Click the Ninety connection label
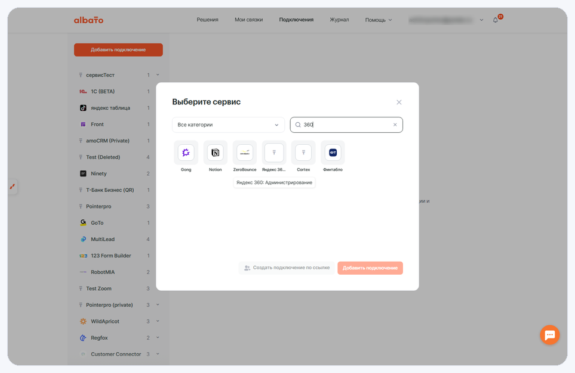575x373 pixels. [99, 173]
